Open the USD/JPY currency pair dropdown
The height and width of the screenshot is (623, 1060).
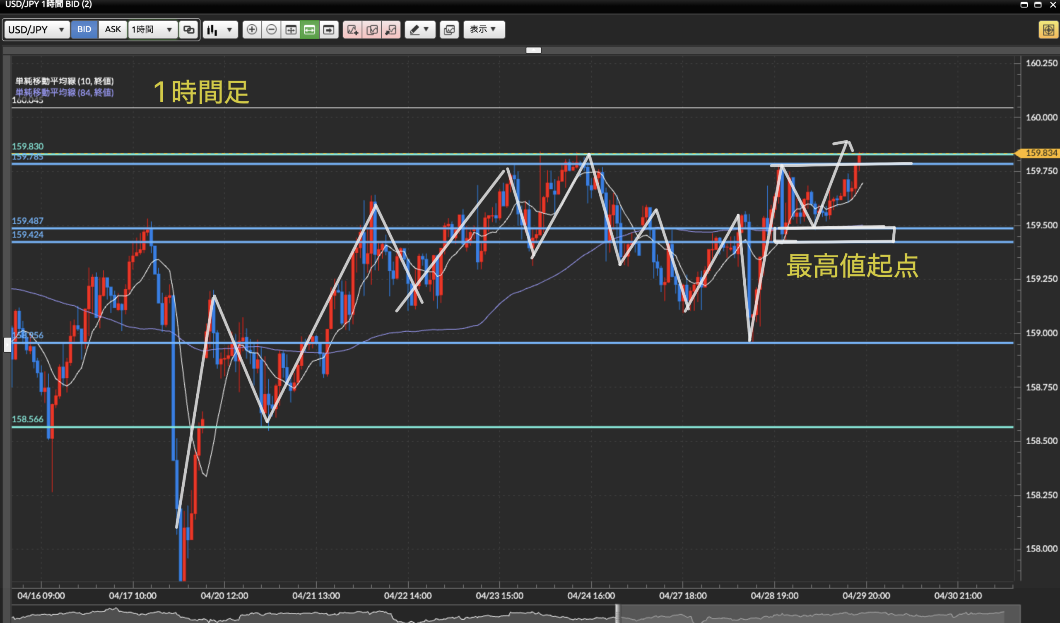tap(36, 29)
